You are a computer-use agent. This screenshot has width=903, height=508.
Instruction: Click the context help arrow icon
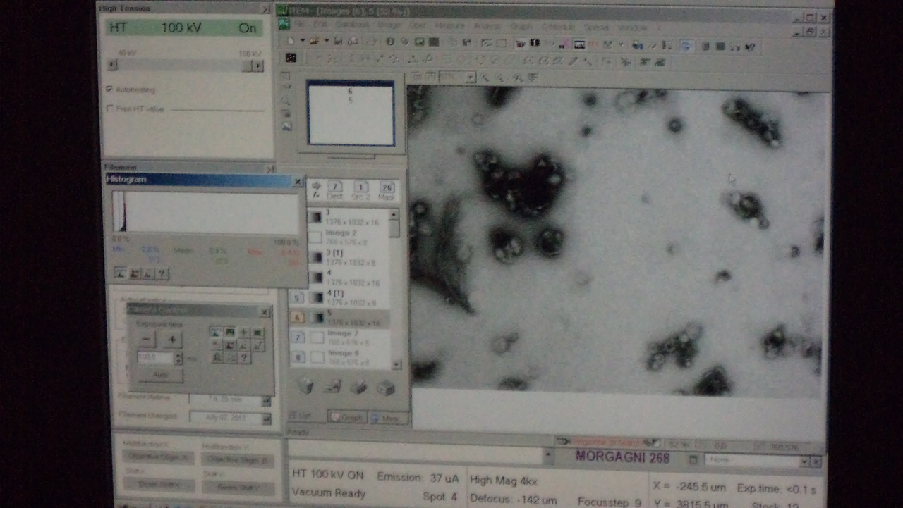click(750, 47)
